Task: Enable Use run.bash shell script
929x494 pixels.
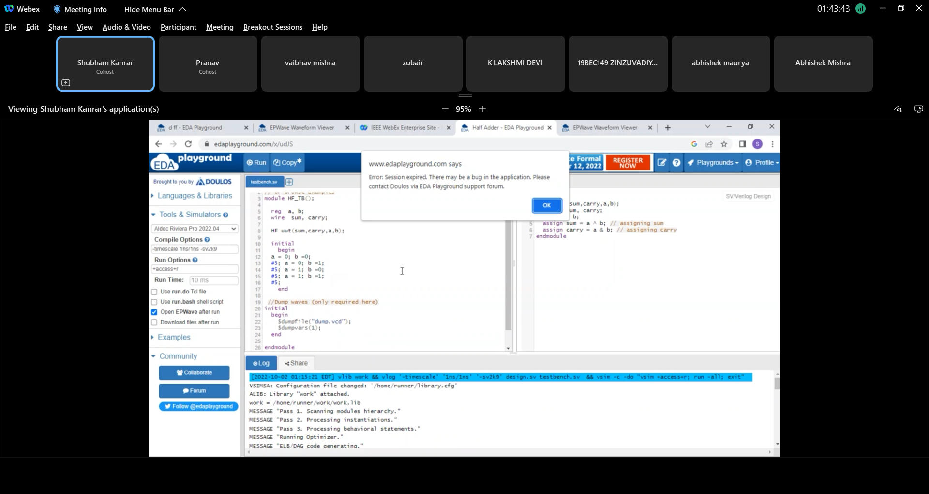Action: [154, 302]
